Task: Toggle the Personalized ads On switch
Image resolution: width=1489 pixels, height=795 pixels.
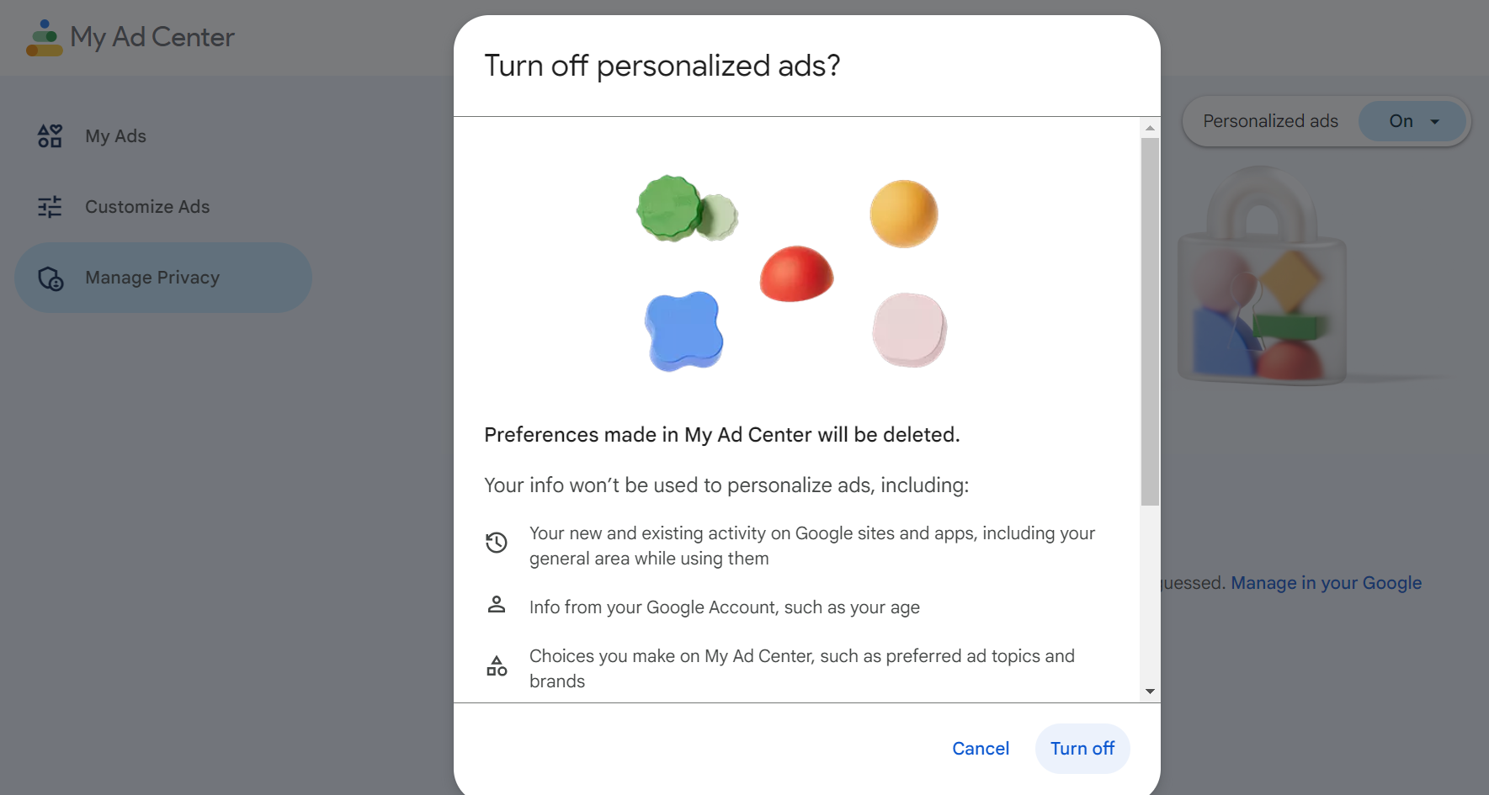Action: (1412, 121)
